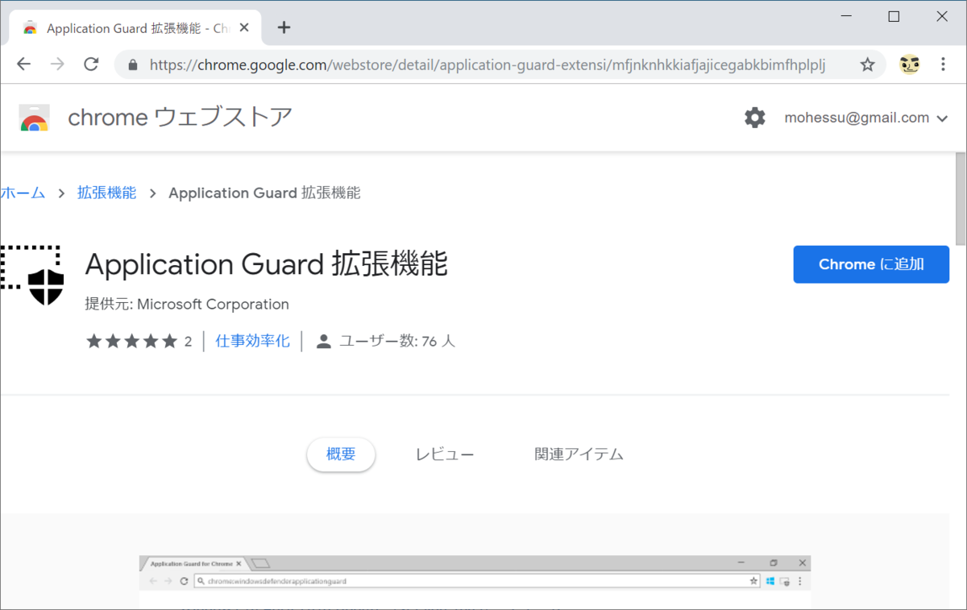Select the Application Guard 拡張機能 browser tab
Viewport: 967px width, 610px height.
137,28
